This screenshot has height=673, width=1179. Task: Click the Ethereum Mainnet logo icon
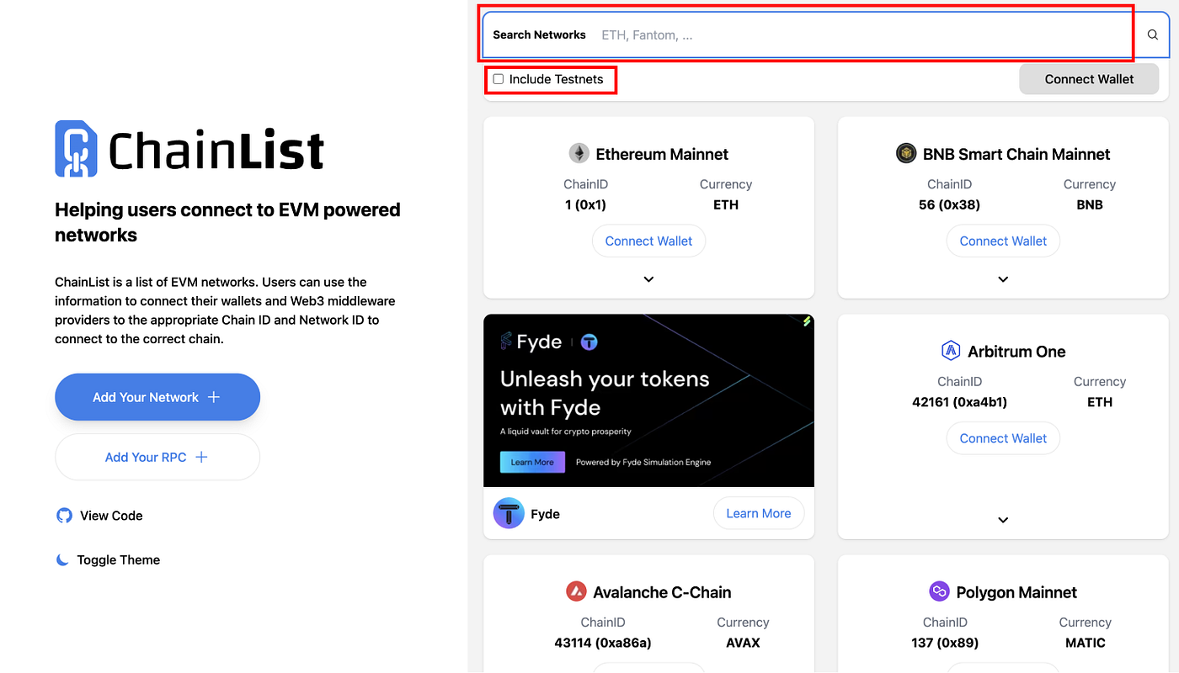pos(579,153)
